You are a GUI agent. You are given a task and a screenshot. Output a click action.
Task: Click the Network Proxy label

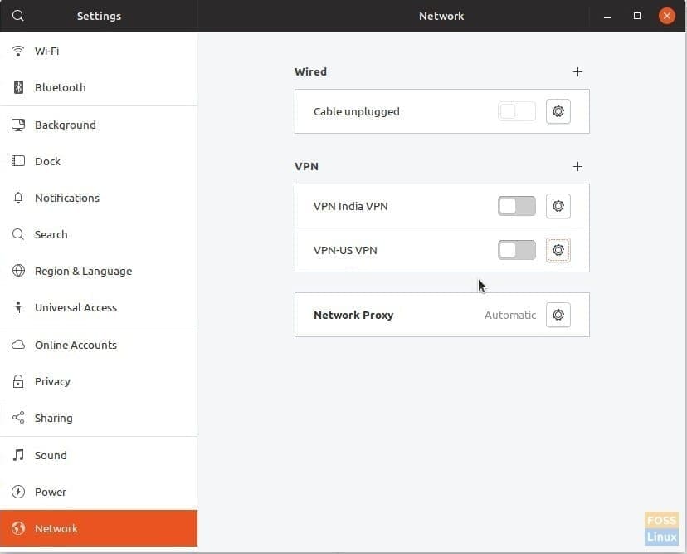pyautogui.click(x=353, y=315)
